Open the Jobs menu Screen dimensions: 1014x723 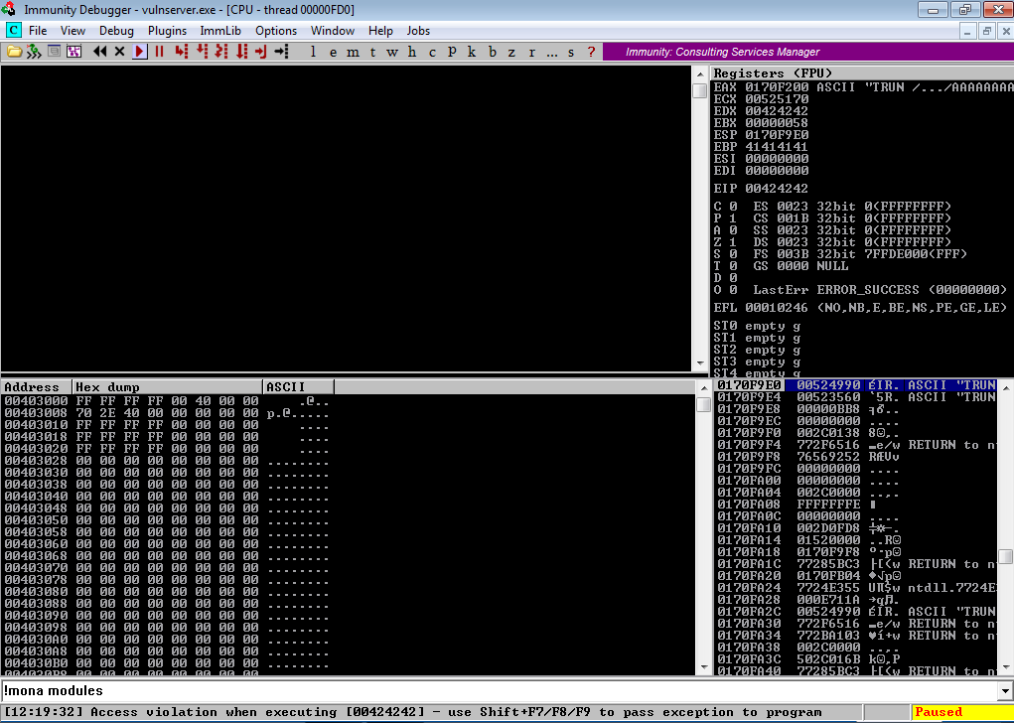(418, 31)
